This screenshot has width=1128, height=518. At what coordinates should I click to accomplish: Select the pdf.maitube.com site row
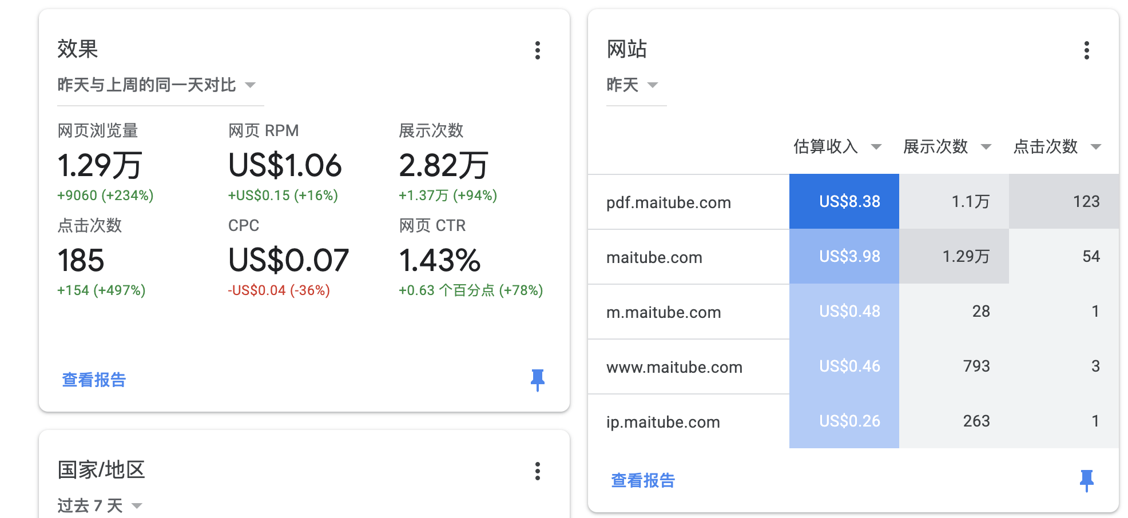click(853, 202)
